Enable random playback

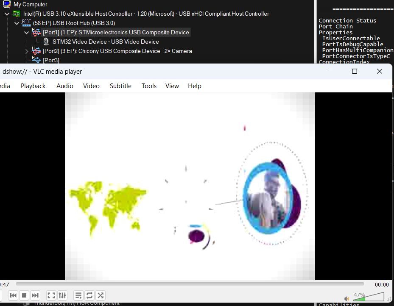click(101, 295)
